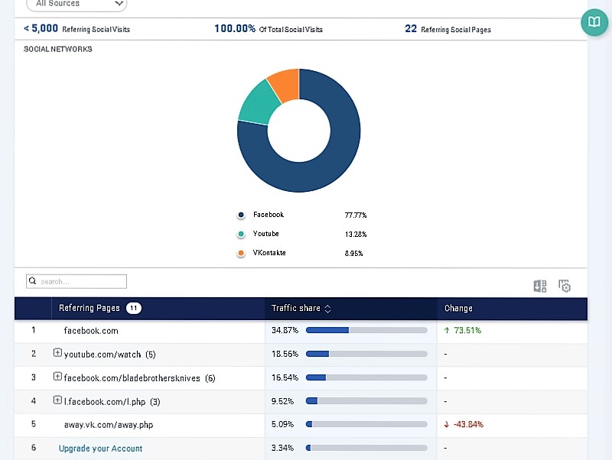Open the teal book guide icon

pos(594,22)
